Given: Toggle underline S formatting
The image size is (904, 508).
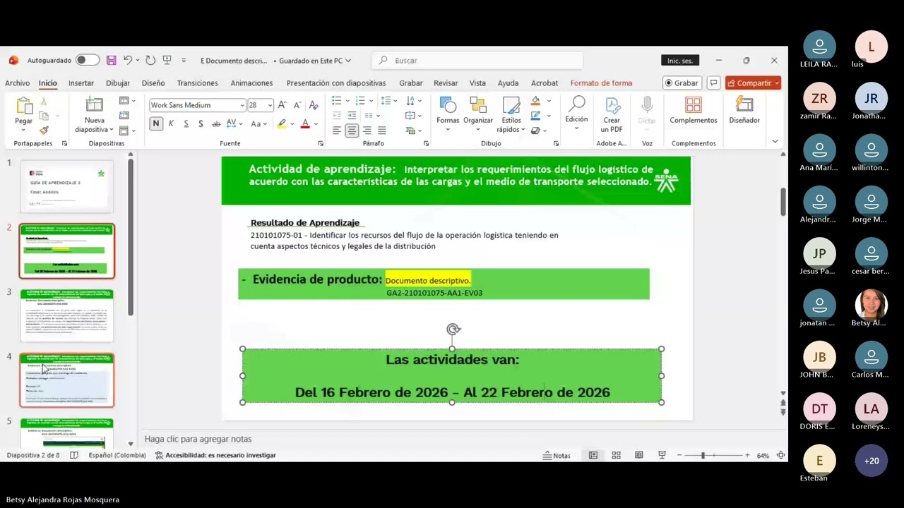Looking at the screenshot, I should click(186, 123).
